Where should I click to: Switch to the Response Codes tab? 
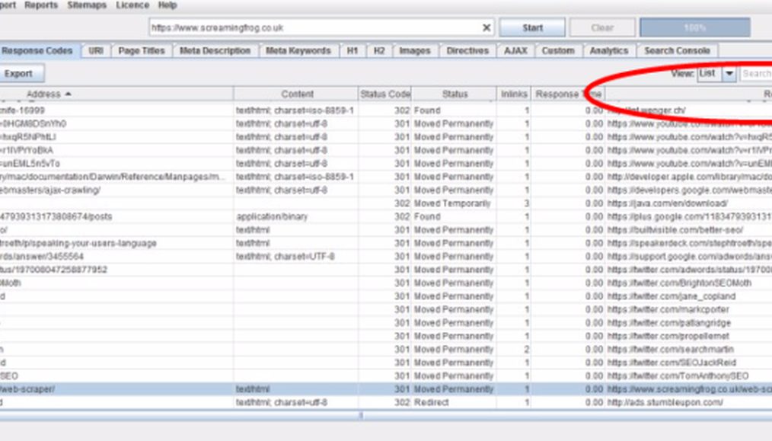pyautogui.click(x=39, y=51)
